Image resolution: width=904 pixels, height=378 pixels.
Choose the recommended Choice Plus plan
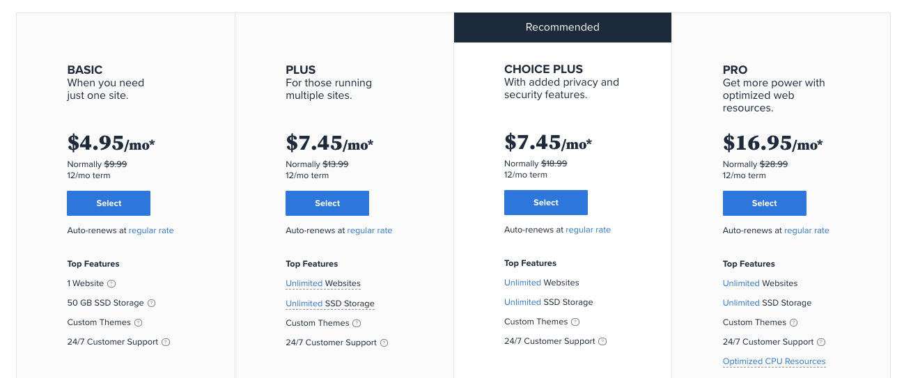click(x=546, y=203)
